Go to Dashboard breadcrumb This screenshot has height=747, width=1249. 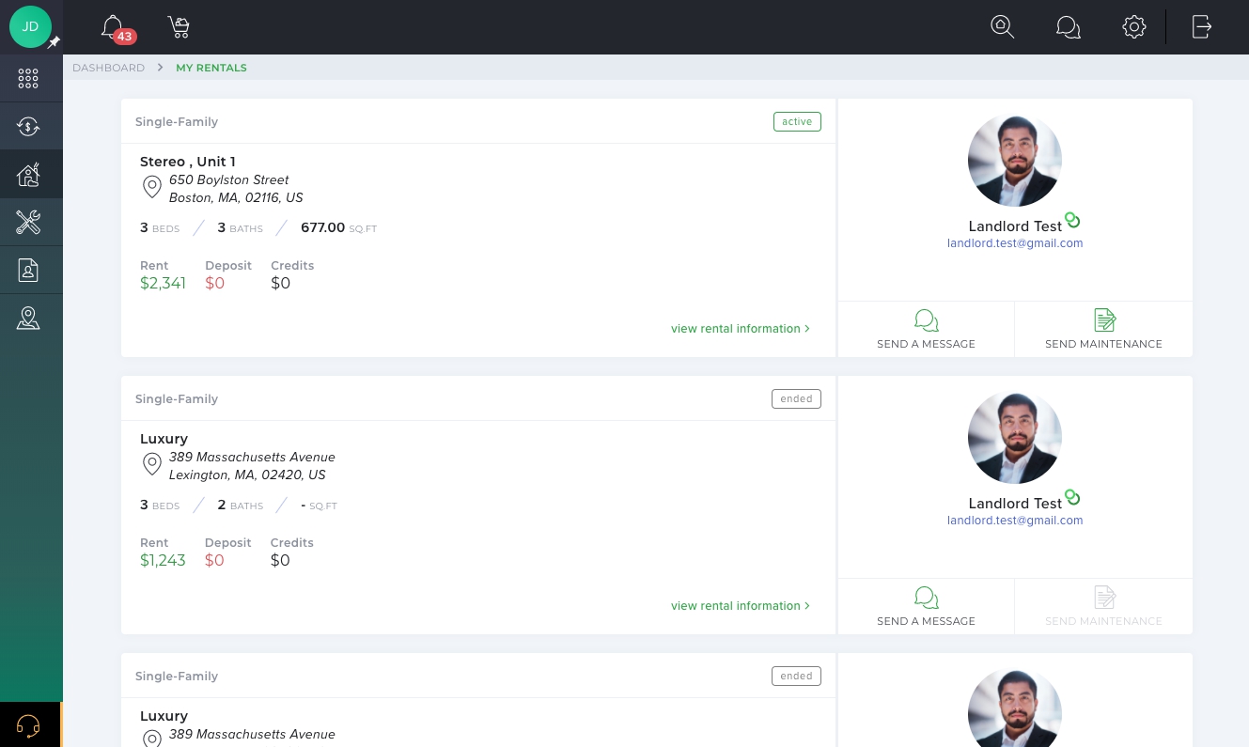109,68
